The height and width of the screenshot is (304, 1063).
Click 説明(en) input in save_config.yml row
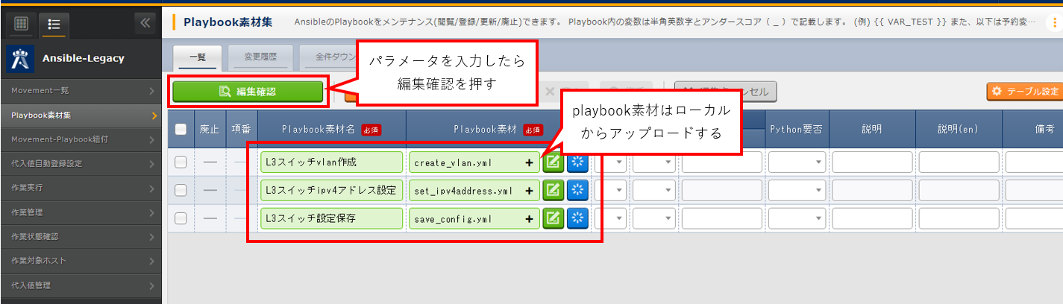(959, 219)
